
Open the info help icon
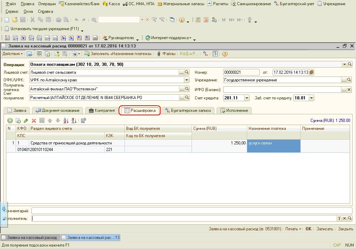[181, 20]
